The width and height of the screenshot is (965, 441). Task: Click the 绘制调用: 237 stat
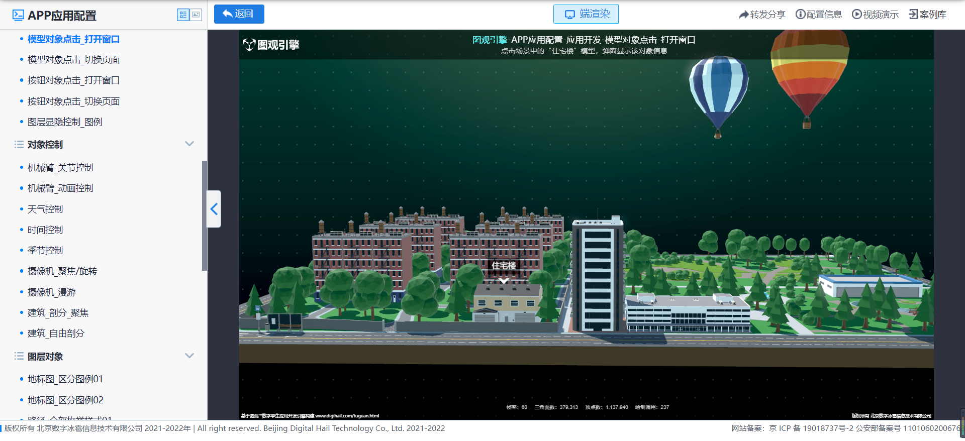click(652, 407)
